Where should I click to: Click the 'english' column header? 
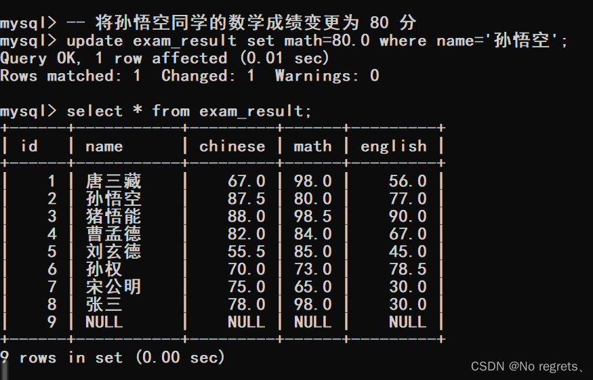pyautogui.click(x=393, y=147)
